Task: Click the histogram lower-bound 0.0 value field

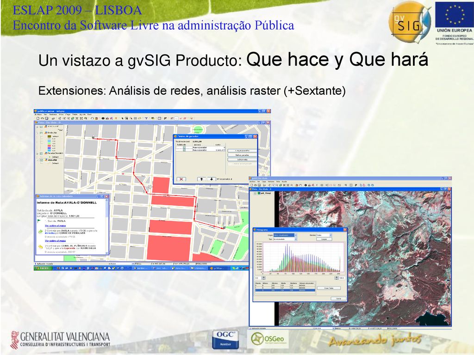Action: pos(258,278)
